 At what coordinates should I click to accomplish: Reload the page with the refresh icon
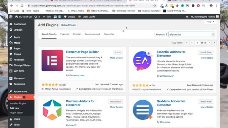[x=22, y=6]
